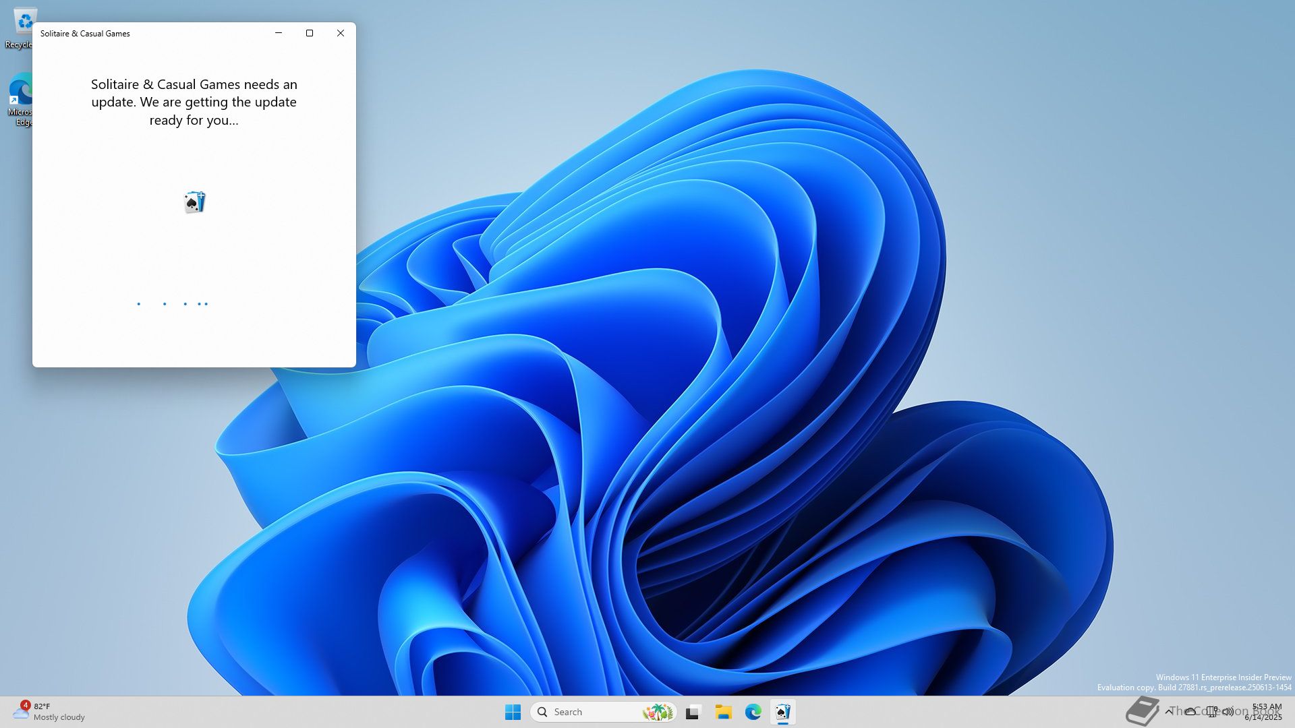The width and height of the screenshot is (1295, 728).
Task: Click the loading progress dots in the update window
Action: click(x=173, y=304)
